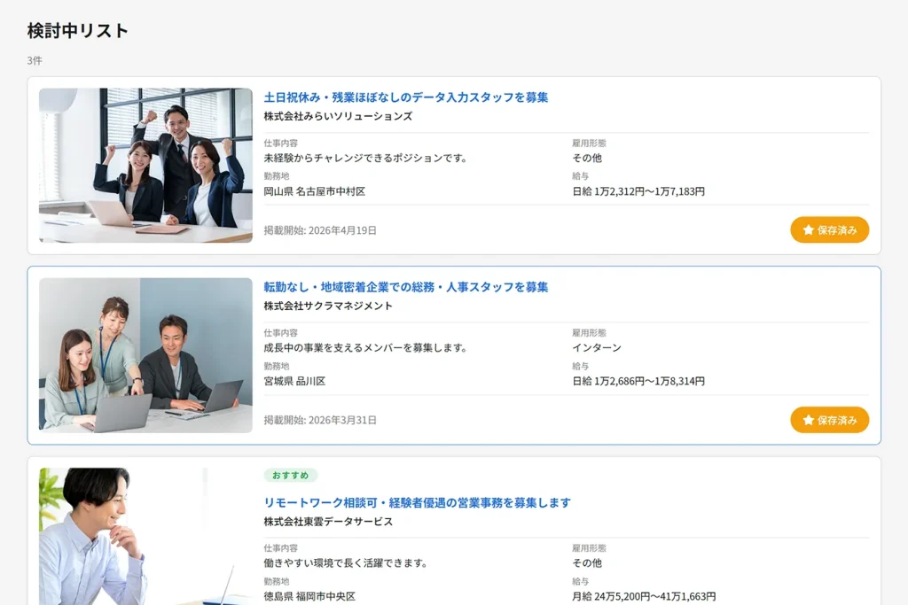Click the 検討中リスト heading

click(78, 31)
